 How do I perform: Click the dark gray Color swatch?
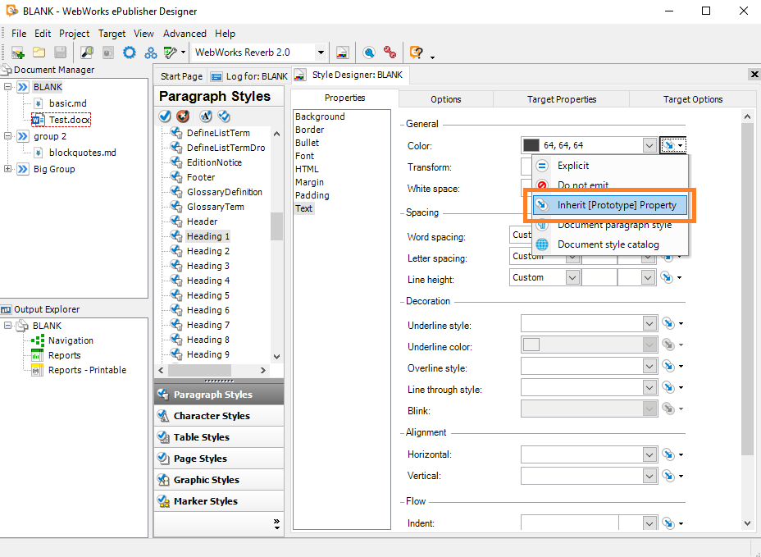pos(531,145)
